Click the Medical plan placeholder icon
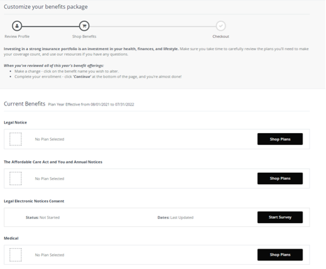The image size is (326, 269). tap(16, 254)
